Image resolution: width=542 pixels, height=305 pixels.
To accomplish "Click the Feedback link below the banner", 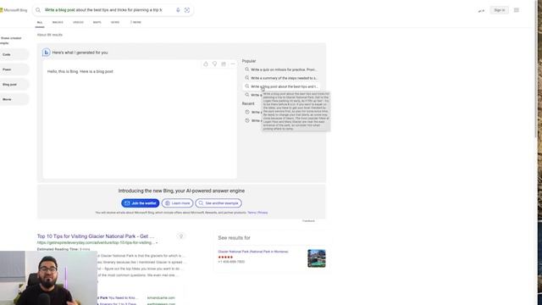I will (308, 220).
